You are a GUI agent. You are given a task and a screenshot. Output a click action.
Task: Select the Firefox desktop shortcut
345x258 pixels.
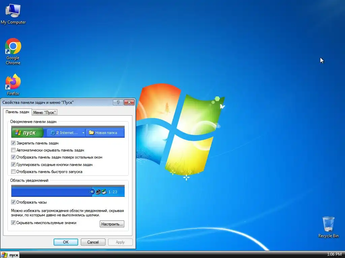tap(13, 84)
